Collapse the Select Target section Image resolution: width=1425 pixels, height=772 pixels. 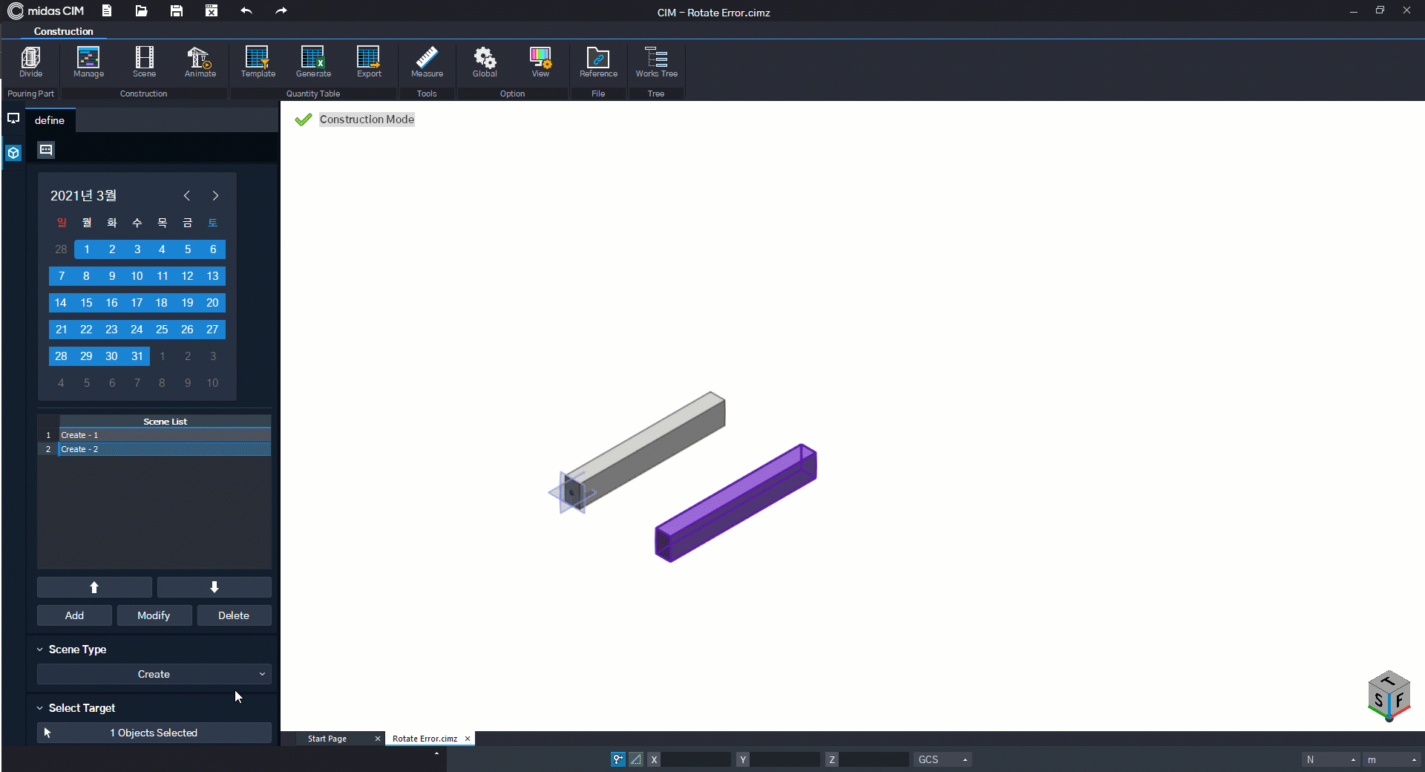click(40, 708)
